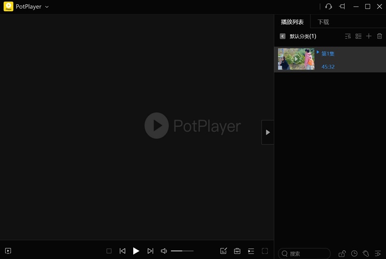Open the subtitle edit icon
Viewport: 386px width, 259px height.
[x=223, y=251]
